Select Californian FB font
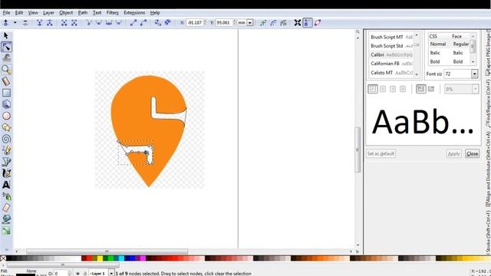 tap(391, 64)
